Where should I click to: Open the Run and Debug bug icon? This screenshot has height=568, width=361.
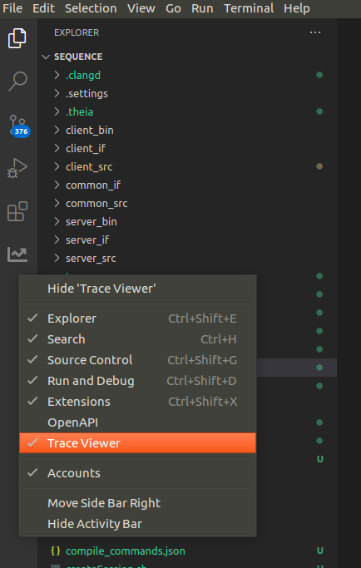[17, 168]
